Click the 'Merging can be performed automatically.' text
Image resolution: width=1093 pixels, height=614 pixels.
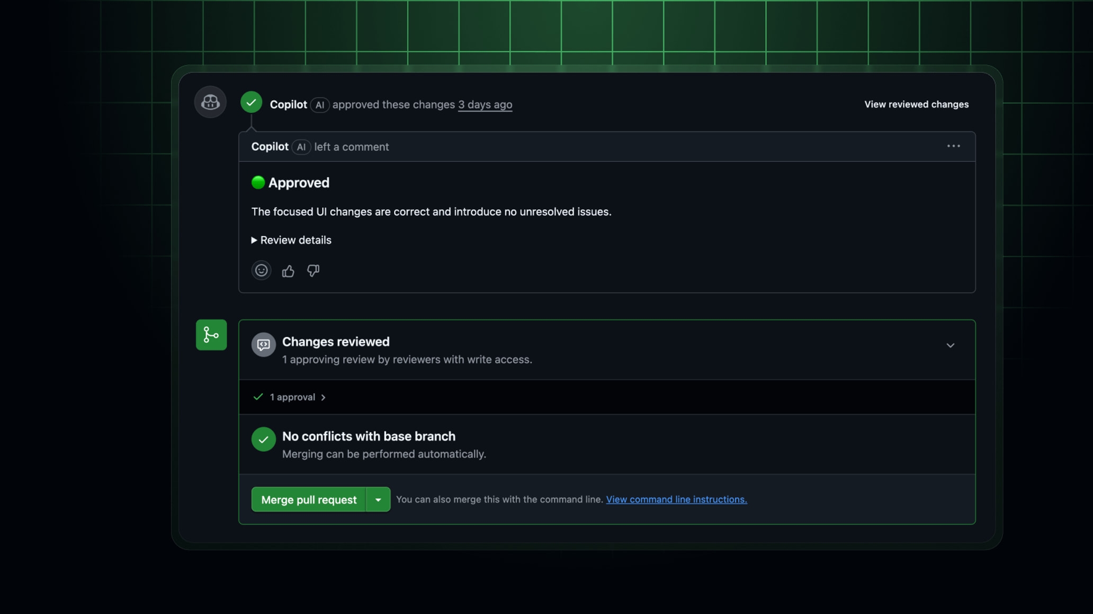point(384,454)
